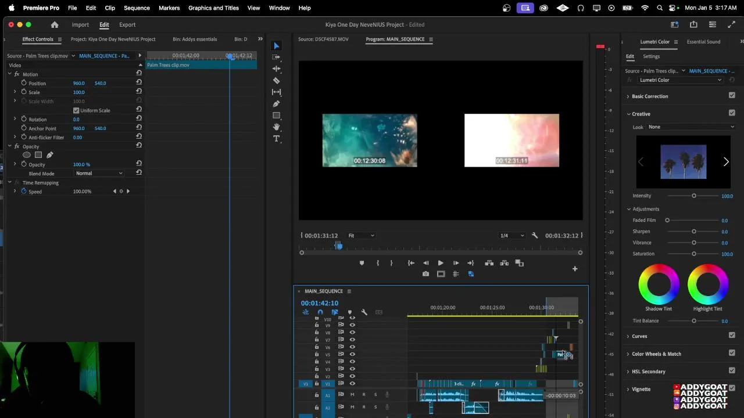Toggle V5 track visibility eye
The height and width of the screenshot is (418, 744).
coord(352,354)
